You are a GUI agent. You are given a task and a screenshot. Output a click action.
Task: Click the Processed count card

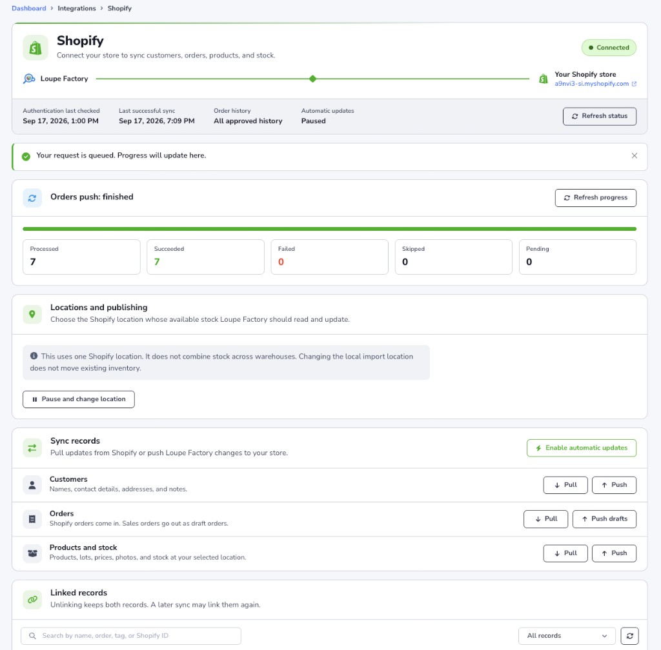[81, 257]
